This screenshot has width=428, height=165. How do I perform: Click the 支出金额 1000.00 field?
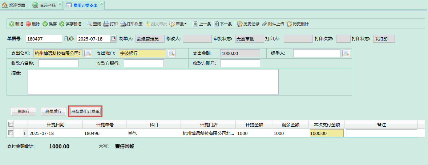click(240, 53)
